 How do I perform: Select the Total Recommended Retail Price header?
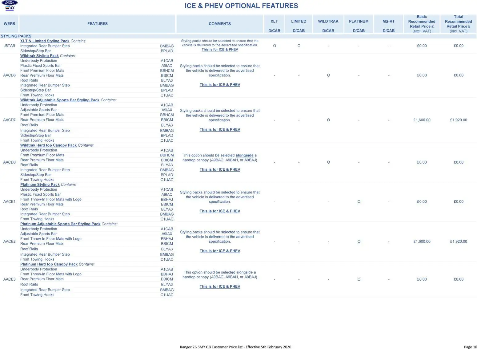[458, 24]
